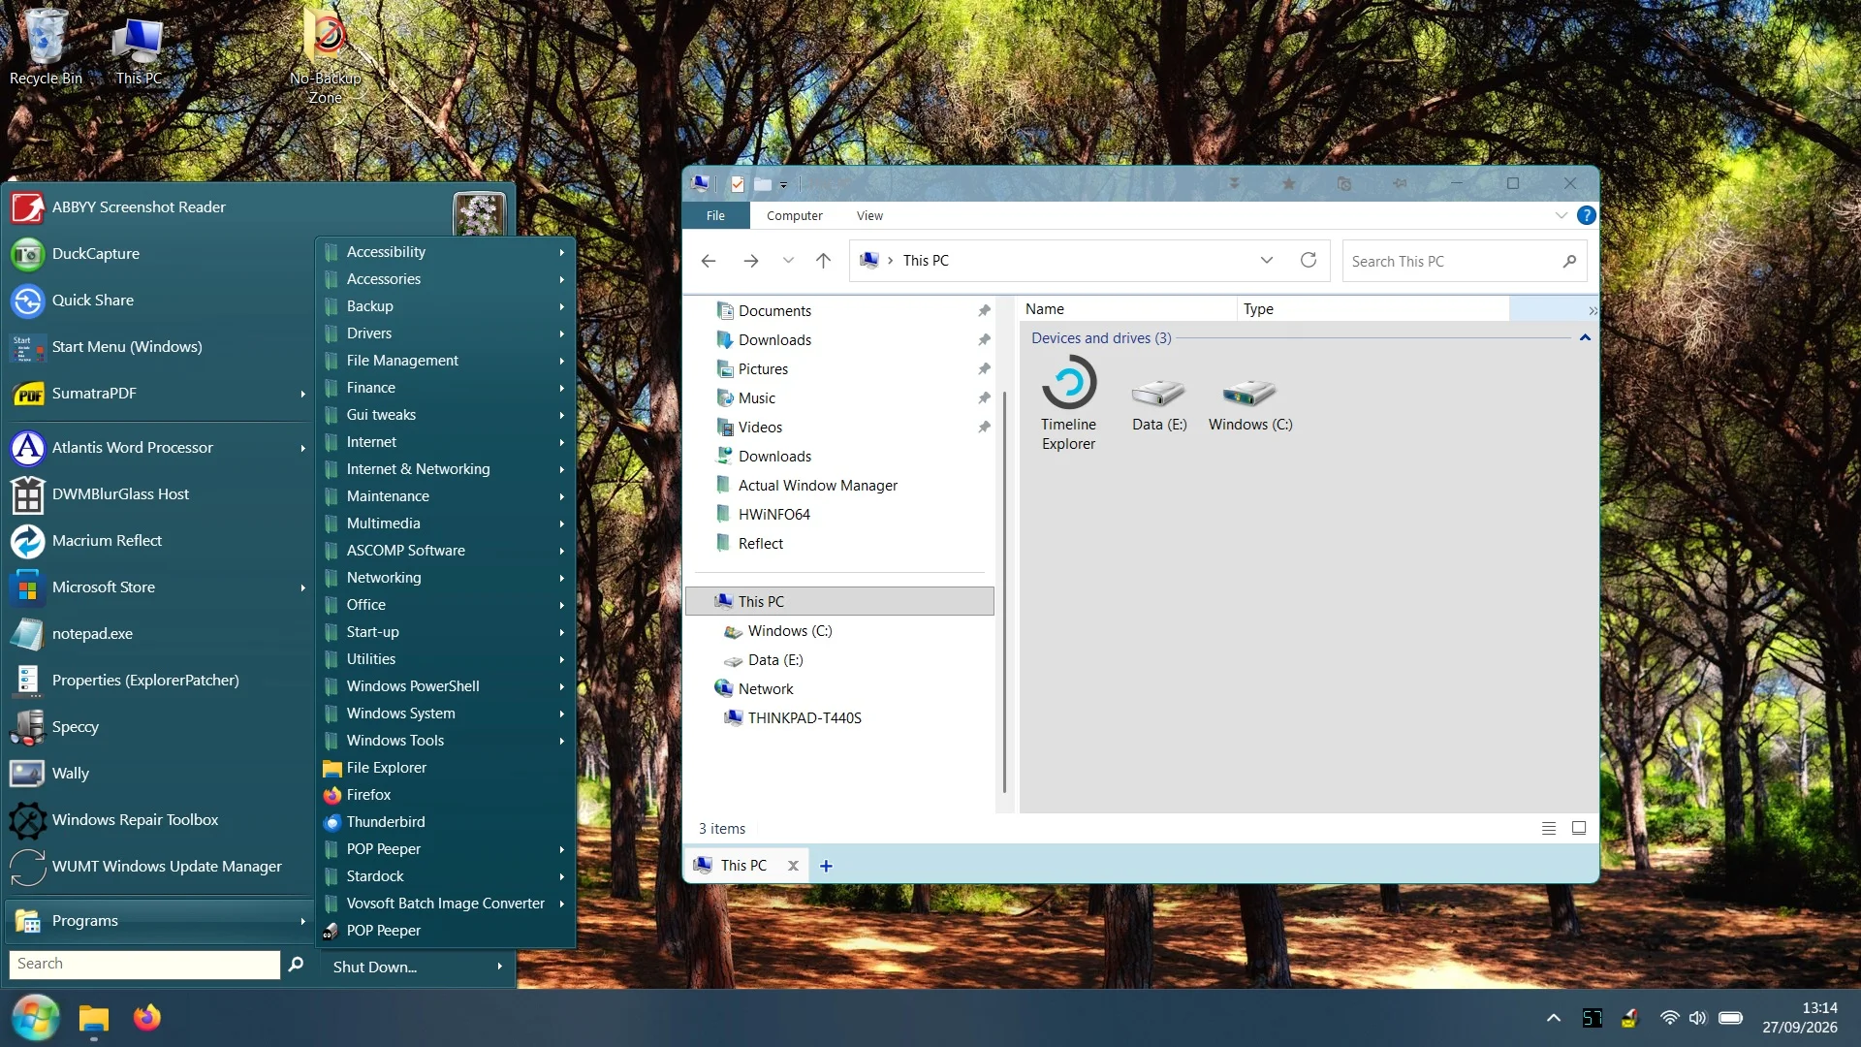Open Accessibility programs submenu
This screenshot has width=1861, height=1047.
pyautogui.click(x=446, y=251)
